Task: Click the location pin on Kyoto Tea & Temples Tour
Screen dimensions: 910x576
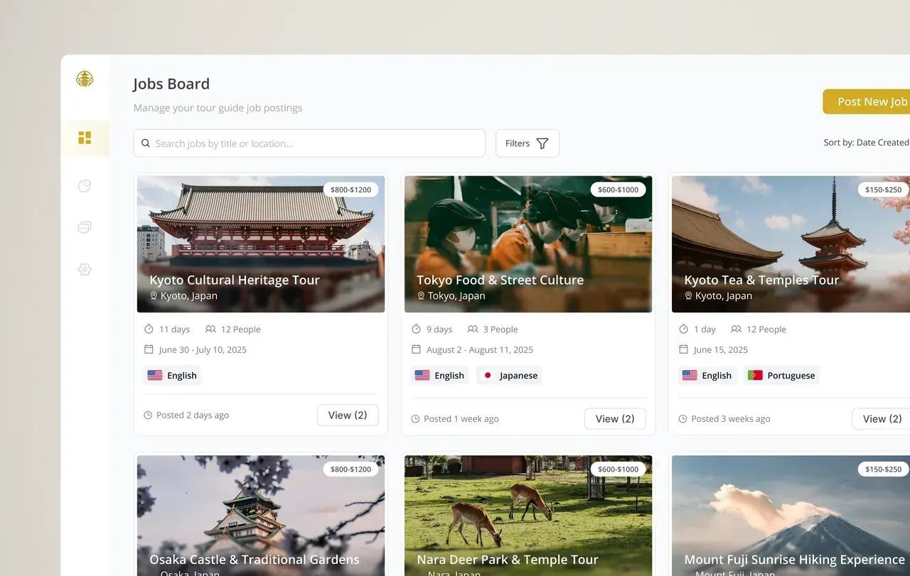Action: click(x=688, y=295)
